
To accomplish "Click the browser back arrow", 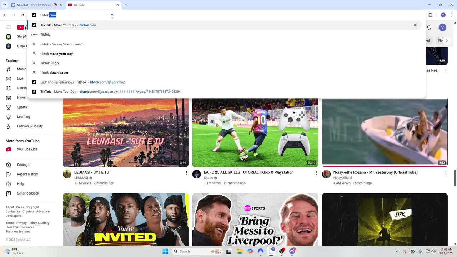I will coord(5,15).
